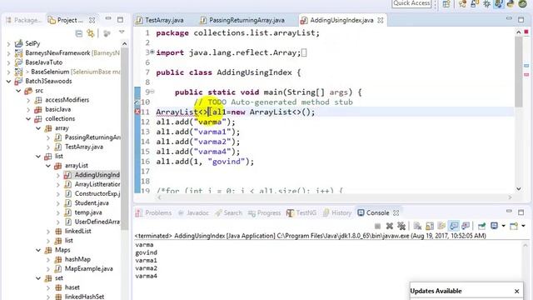
Task: Select the Project Explorer tab
Action: coord(66,20)
